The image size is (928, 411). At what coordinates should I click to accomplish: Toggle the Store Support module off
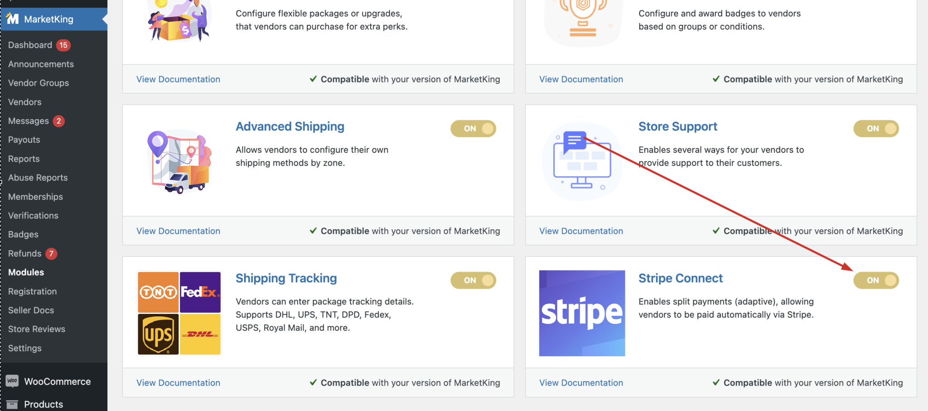pos(875,128)
